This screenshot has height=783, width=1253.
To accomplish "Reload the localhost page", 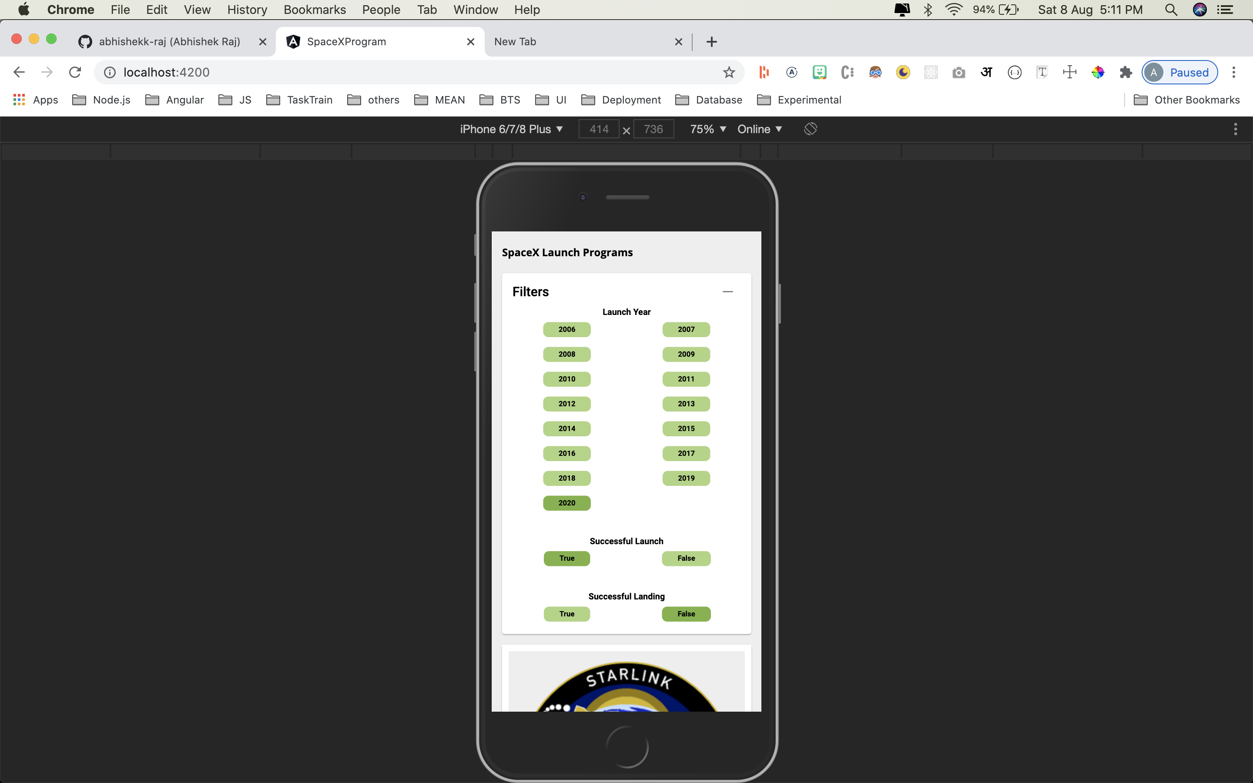I will point(75,72).
